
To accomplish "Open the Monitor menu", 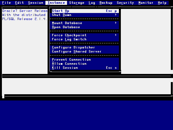I will (146, 3).
